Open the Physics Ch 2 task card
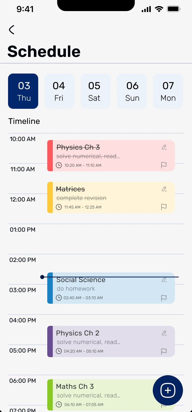Screen dimensions: 192x412 pos(111,341)
